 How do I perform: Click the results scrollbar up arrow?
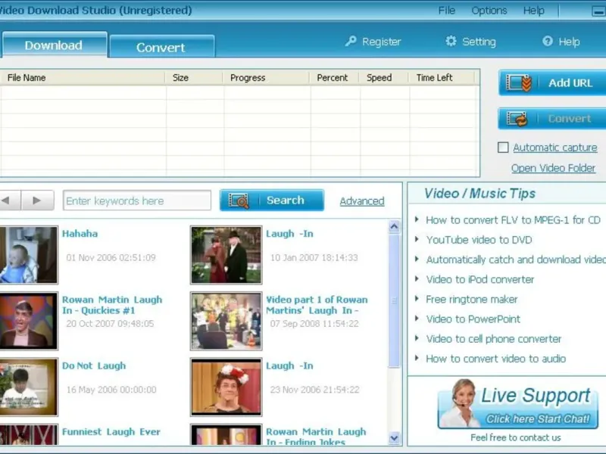click(x=394, y=226)
